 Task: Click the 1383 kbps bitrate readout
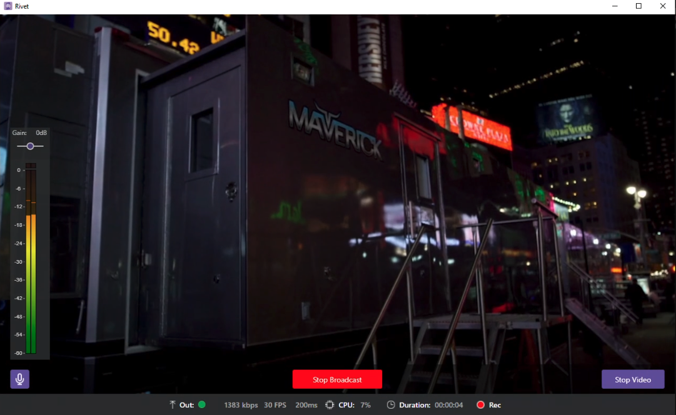[241, 405]
